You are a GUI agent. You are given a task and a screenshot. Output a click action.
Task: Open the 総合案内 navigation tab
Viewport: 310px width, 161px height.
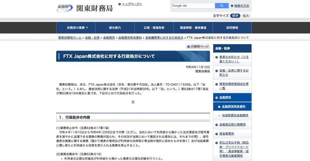pyautogui.click(x=115, y=28)
